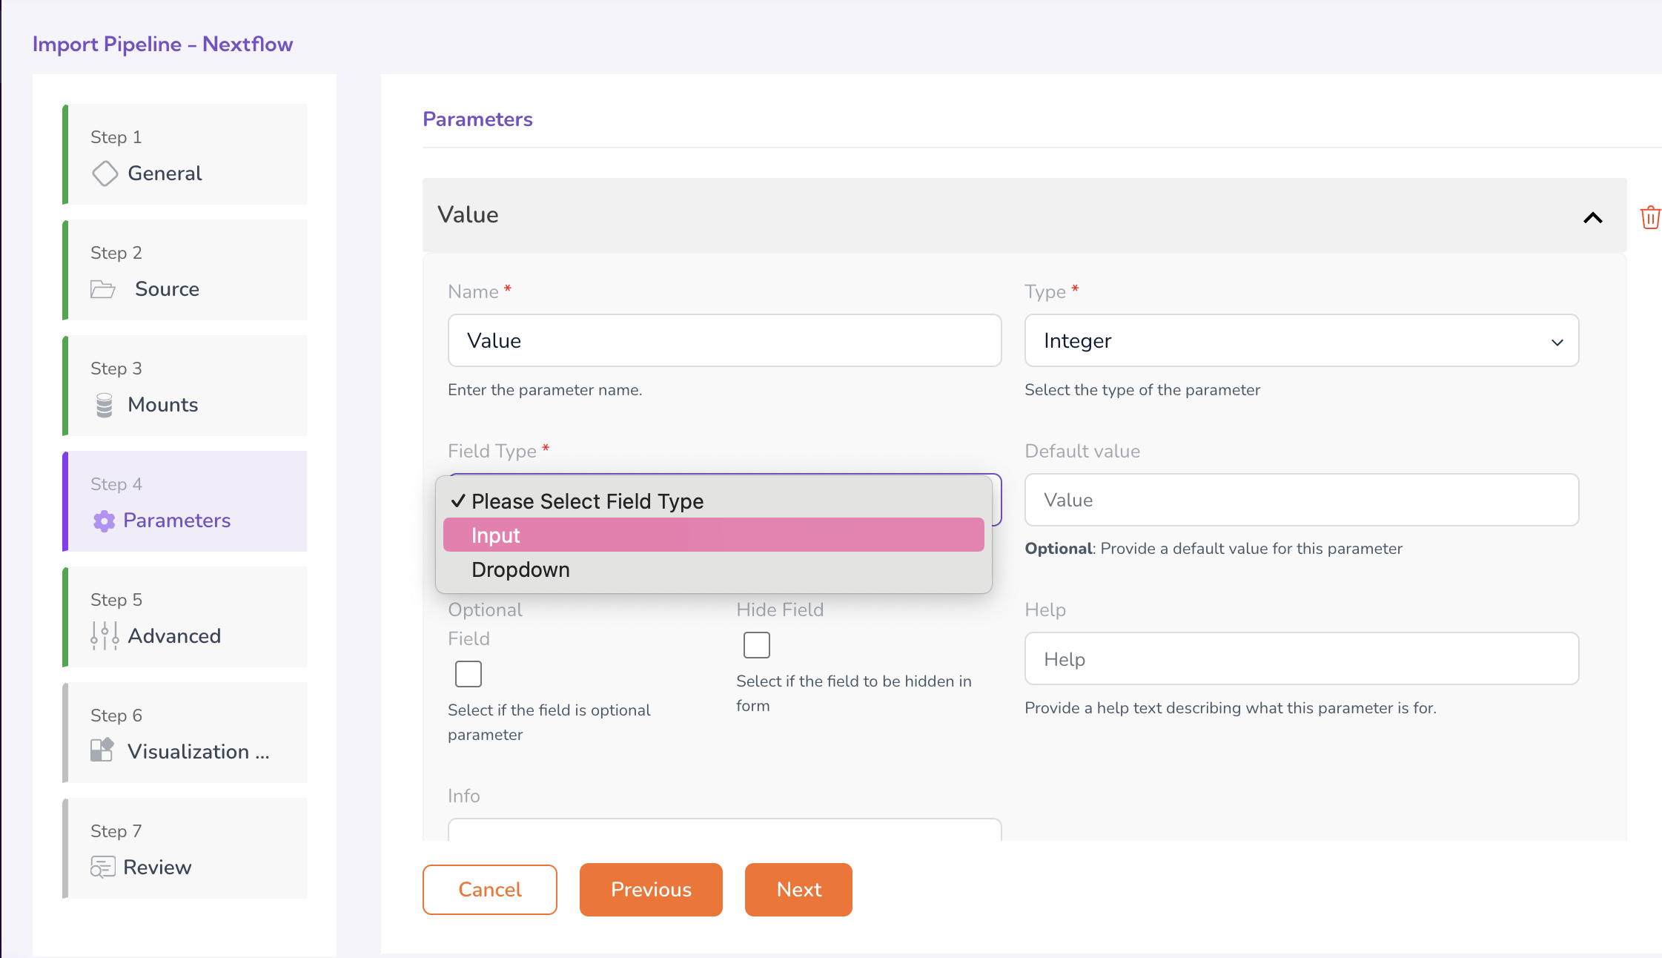Viewport: 1662px width, 958px height.
Task: Click the Mounts database icon
Action: coord(105,405)
